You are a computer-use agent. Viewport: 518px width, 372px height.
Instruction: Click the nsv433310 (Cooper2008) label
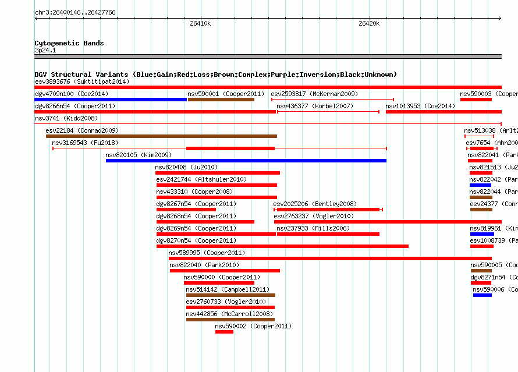point(194,192)
